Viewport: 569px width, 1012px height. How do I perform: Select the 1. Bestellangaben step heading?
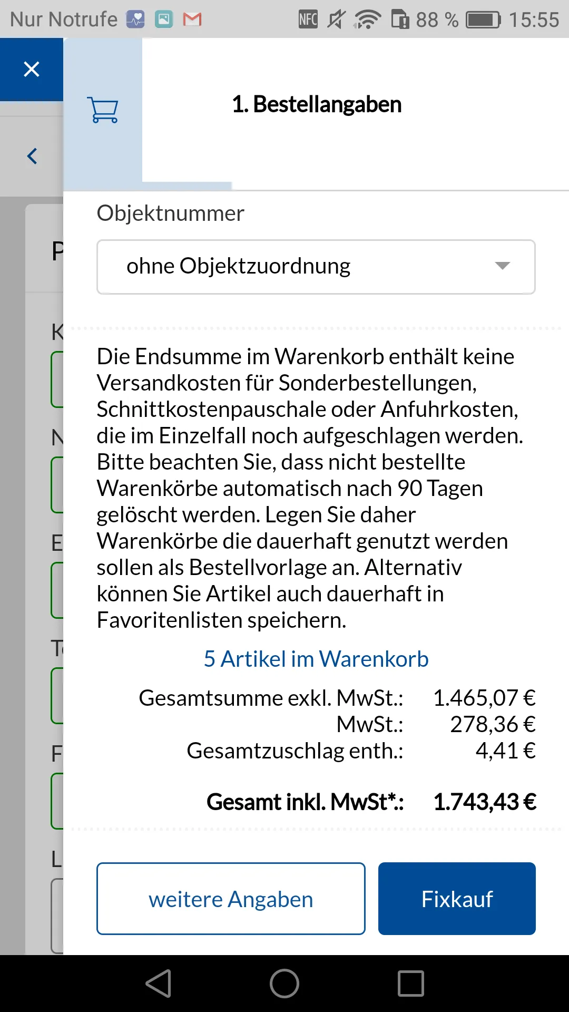point(317,104)
